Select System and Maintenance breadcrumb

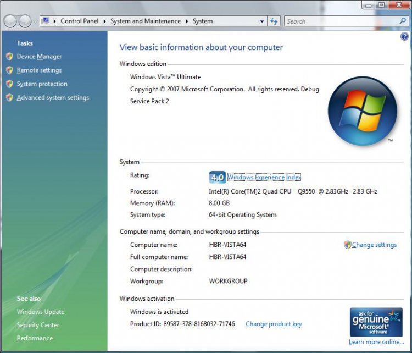(146, 21)
